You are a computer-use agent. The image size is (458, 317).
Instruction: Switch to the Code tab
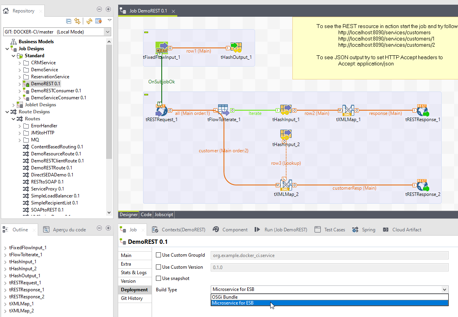click(x=146, y=215)
